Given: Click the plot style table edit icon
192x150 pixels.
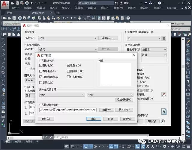Looking at the screenshot, I should tap(164, 38).
